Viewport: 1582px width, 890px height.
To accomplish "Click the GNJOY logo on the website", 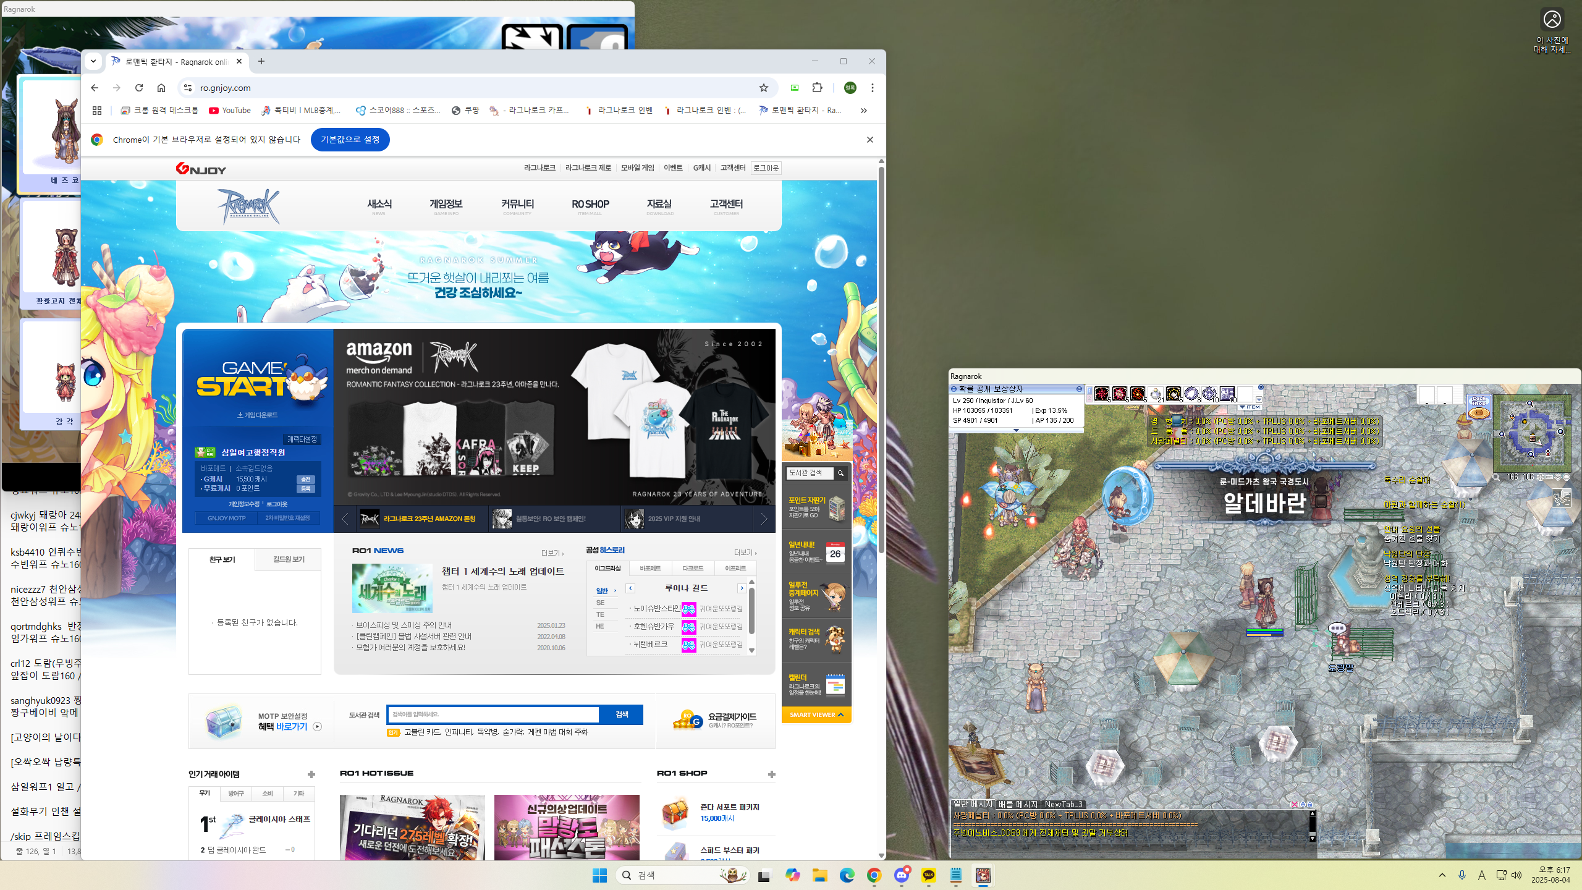I will click(x=201, y=169).
